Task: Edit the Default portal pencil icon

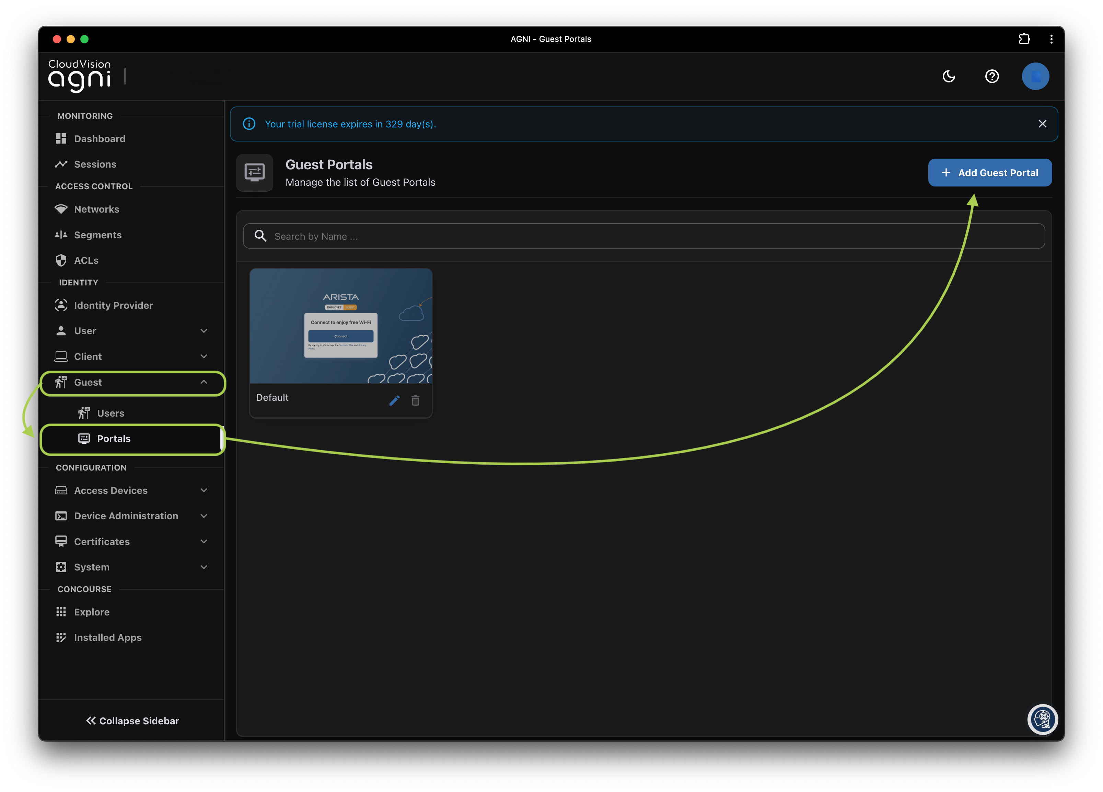Action: [394, 400]
